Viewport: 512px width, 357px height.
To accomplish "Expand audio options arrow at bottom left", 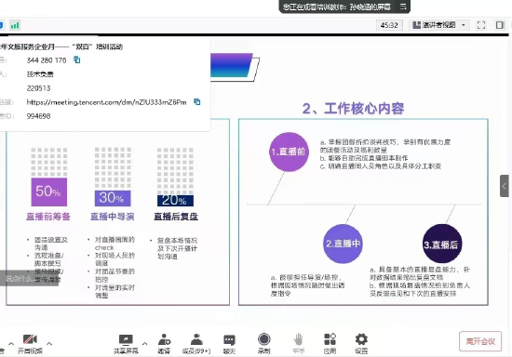I will click(x=11, y=343).
